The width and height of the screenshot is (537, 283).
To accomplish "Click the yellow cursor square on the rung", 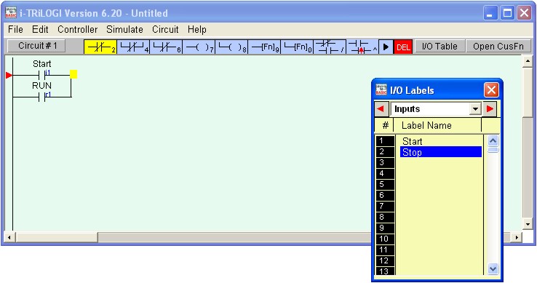I will click(x=73, y=74).
